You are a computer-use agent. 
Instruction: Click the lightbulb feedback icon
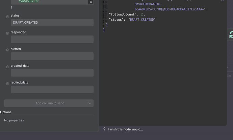[104, 129]
